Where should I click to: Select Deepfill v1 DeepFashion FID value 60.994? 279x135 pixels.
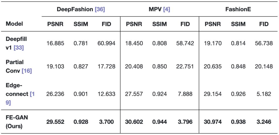pyautogui.click(x=106, y=43)
